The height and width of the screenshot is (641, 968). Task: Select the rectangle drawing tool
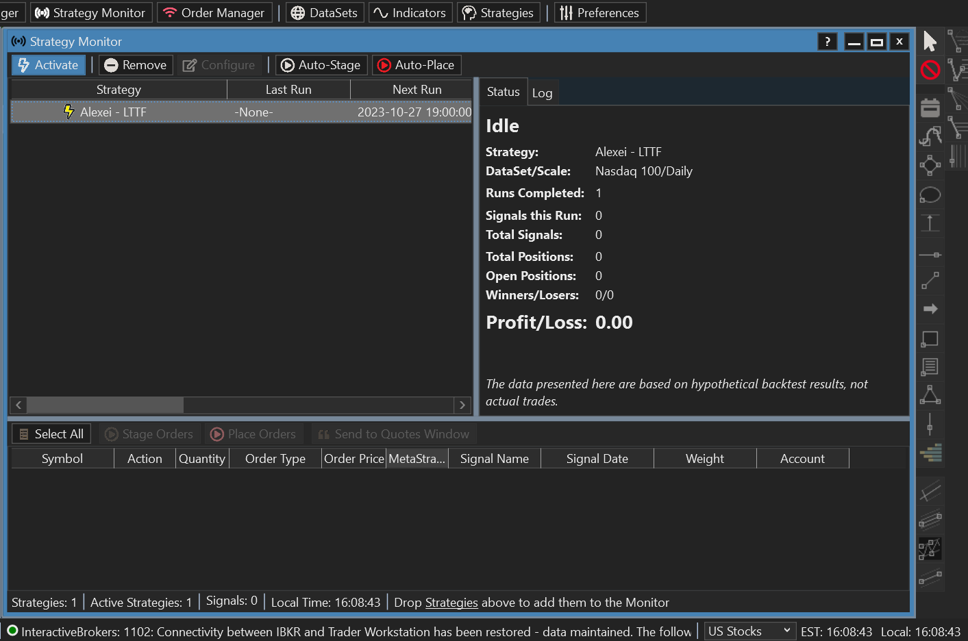pos(930,338)
